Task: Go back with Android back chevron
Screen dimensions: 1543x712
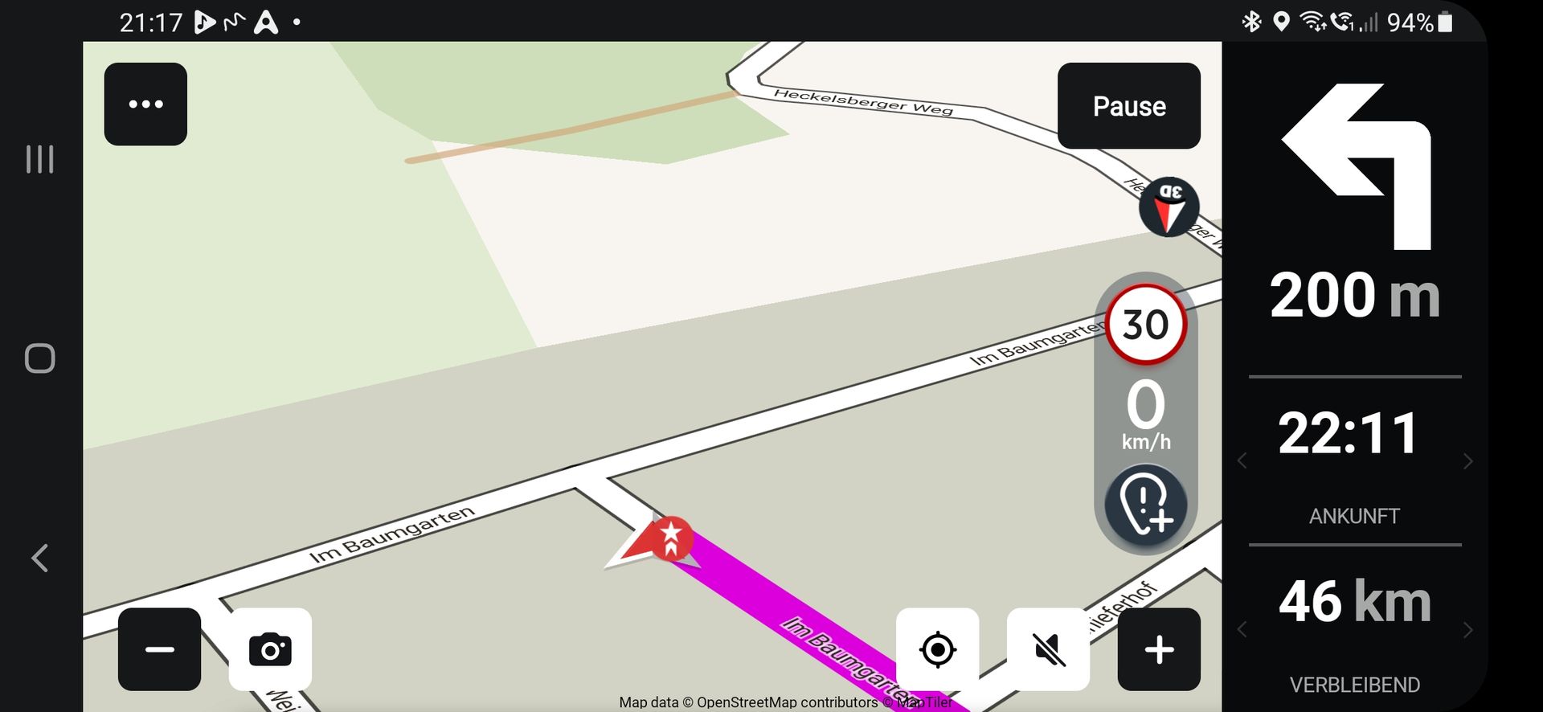Action: pos(39,558)
